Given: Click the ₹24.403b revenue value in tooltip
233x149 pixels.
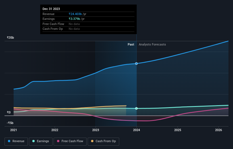Looking at the screenshot, I should (x=75, y=14).
